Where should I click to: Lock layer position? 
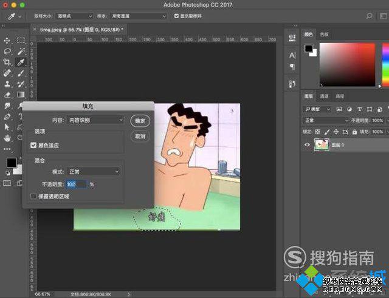(336, 132)
